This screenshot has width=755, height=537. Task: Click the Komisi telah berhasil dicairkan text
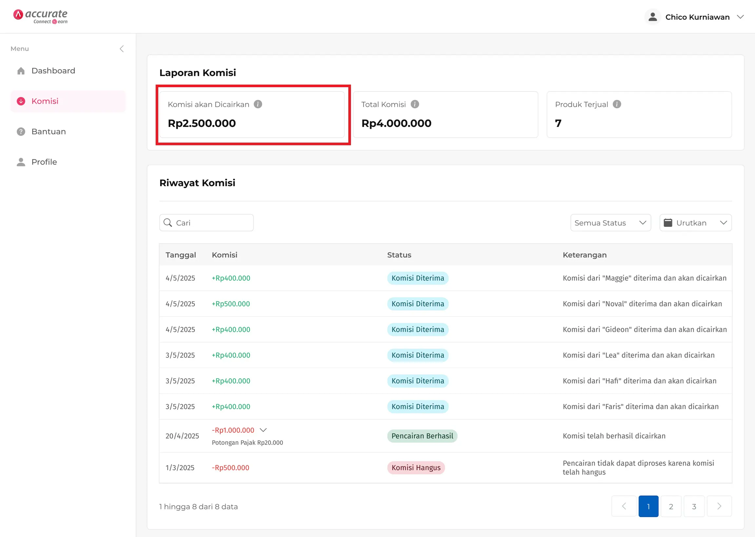(x=614, y=436)
